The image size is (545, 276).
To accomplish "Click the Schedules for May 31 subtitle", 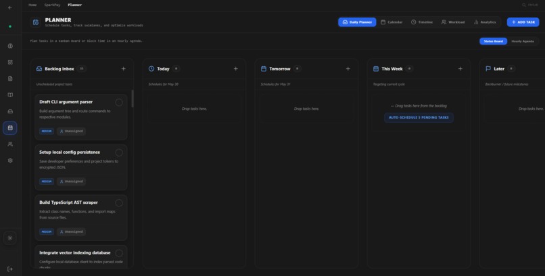I will coord(276,84).
